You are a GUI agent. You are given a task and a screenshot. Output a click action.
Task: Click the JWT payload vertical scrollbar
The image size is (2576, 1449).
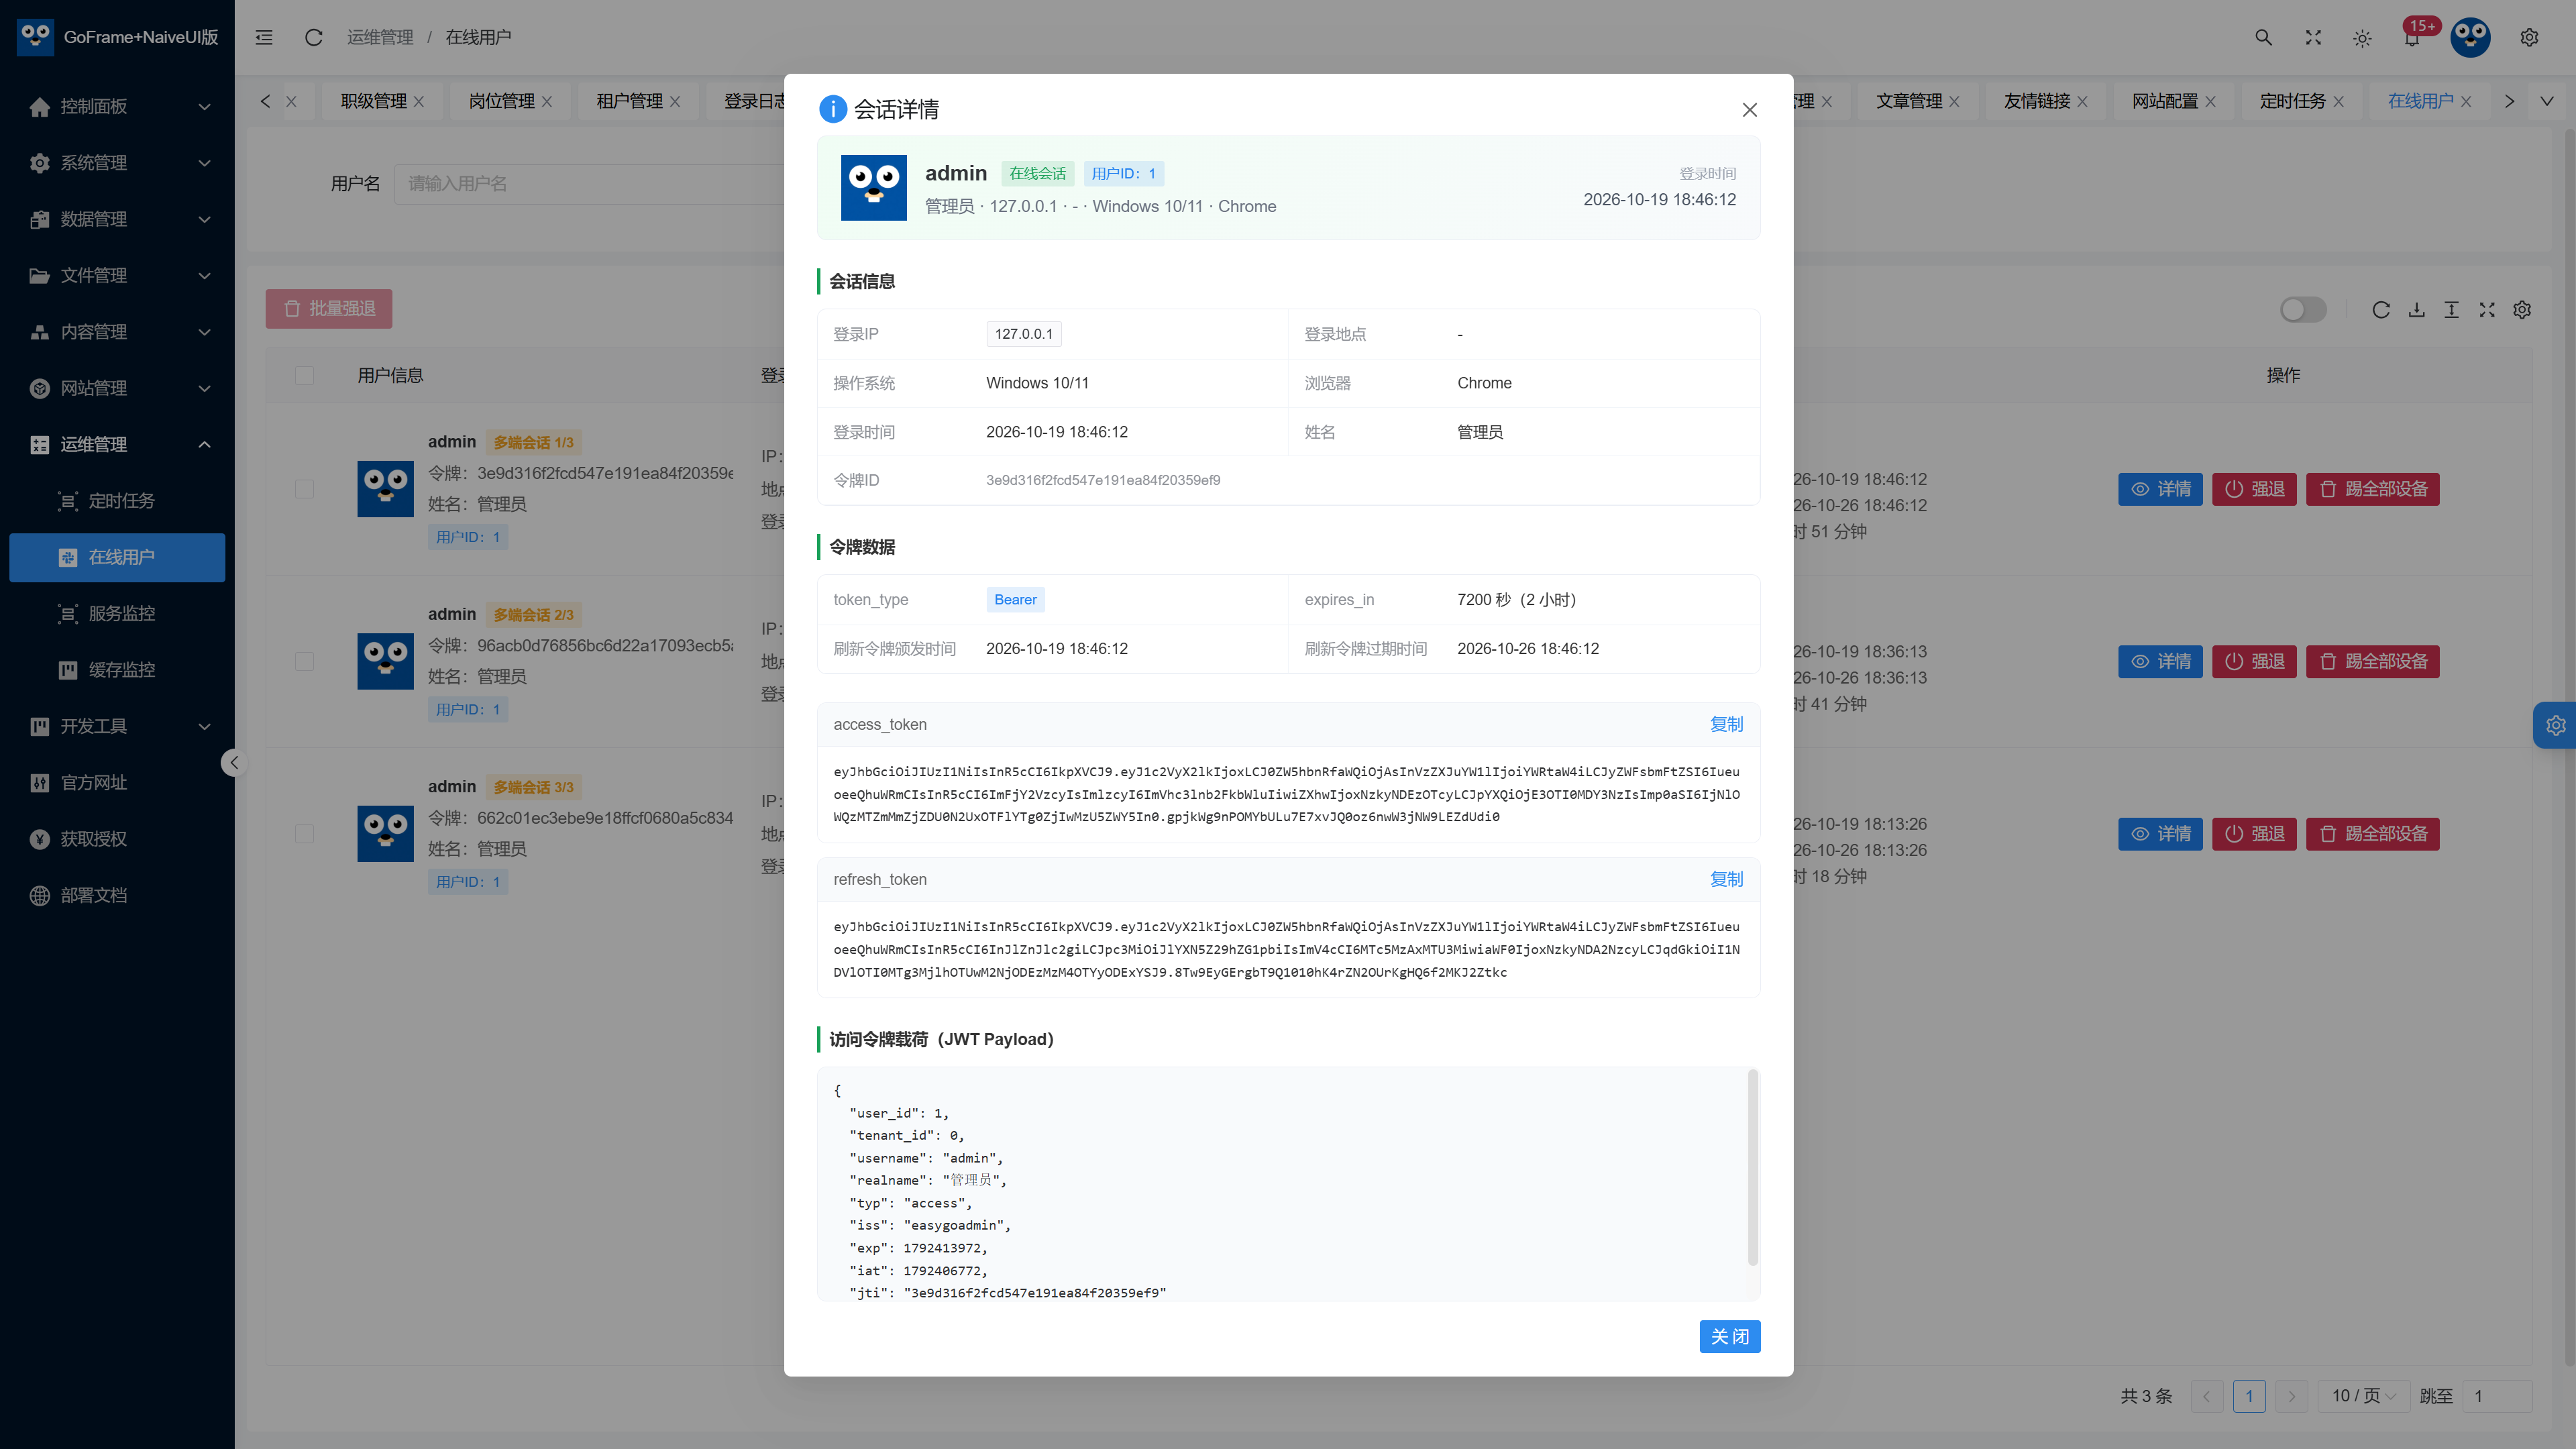pos(1752,1167)
